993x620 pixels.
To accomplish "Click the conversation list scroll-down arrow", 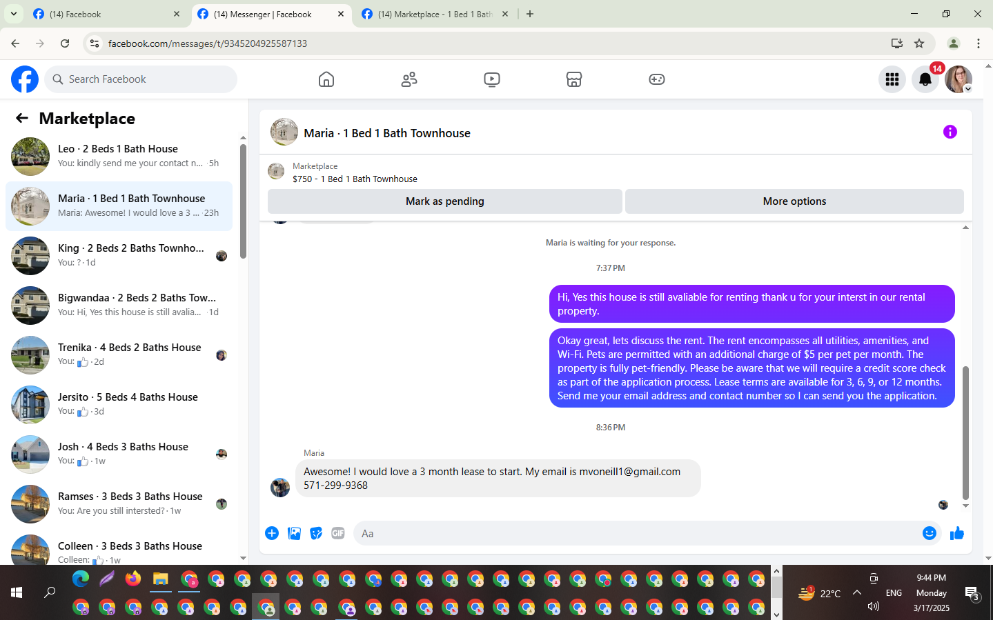I will 243,558.
